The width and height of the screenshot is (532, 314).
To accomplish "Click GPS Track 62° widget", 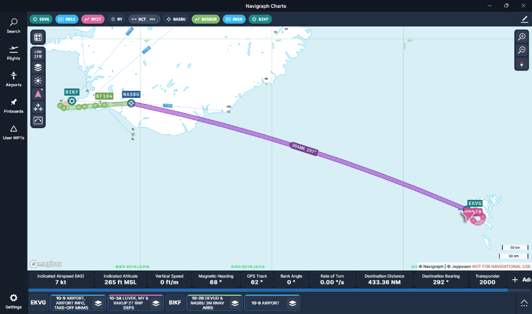I will click(257, 279).
